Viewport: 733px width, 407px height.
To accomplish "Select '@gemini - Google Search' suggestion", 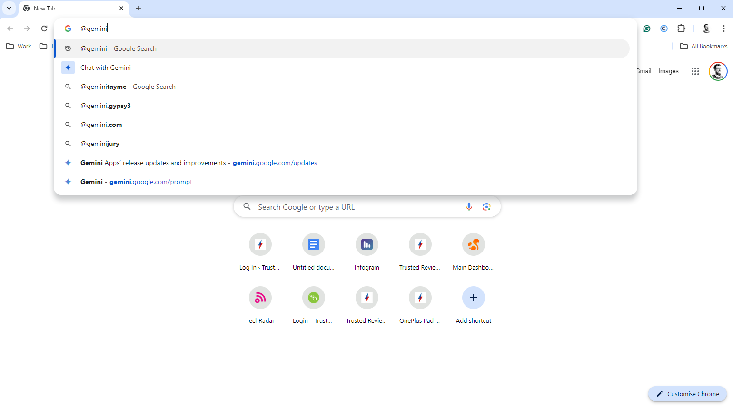I will 342,48.
